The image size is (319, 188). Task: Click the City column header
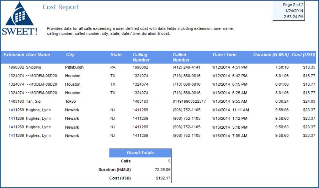(70, 55)
